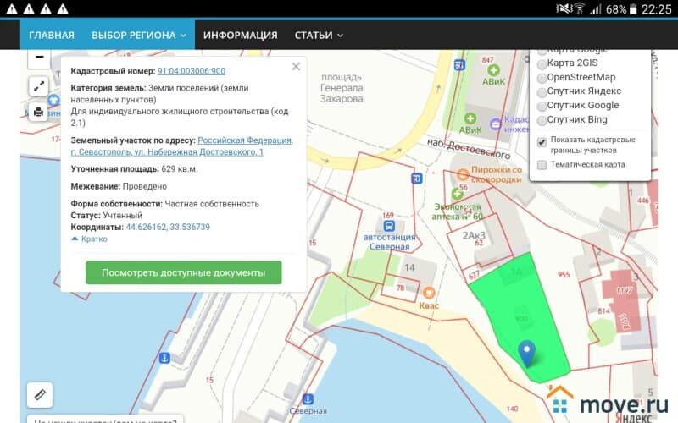Viewport: 678px width, 423px height.
Task: Enable the Тематическая карта checkbox
Action: click(542, 164)
